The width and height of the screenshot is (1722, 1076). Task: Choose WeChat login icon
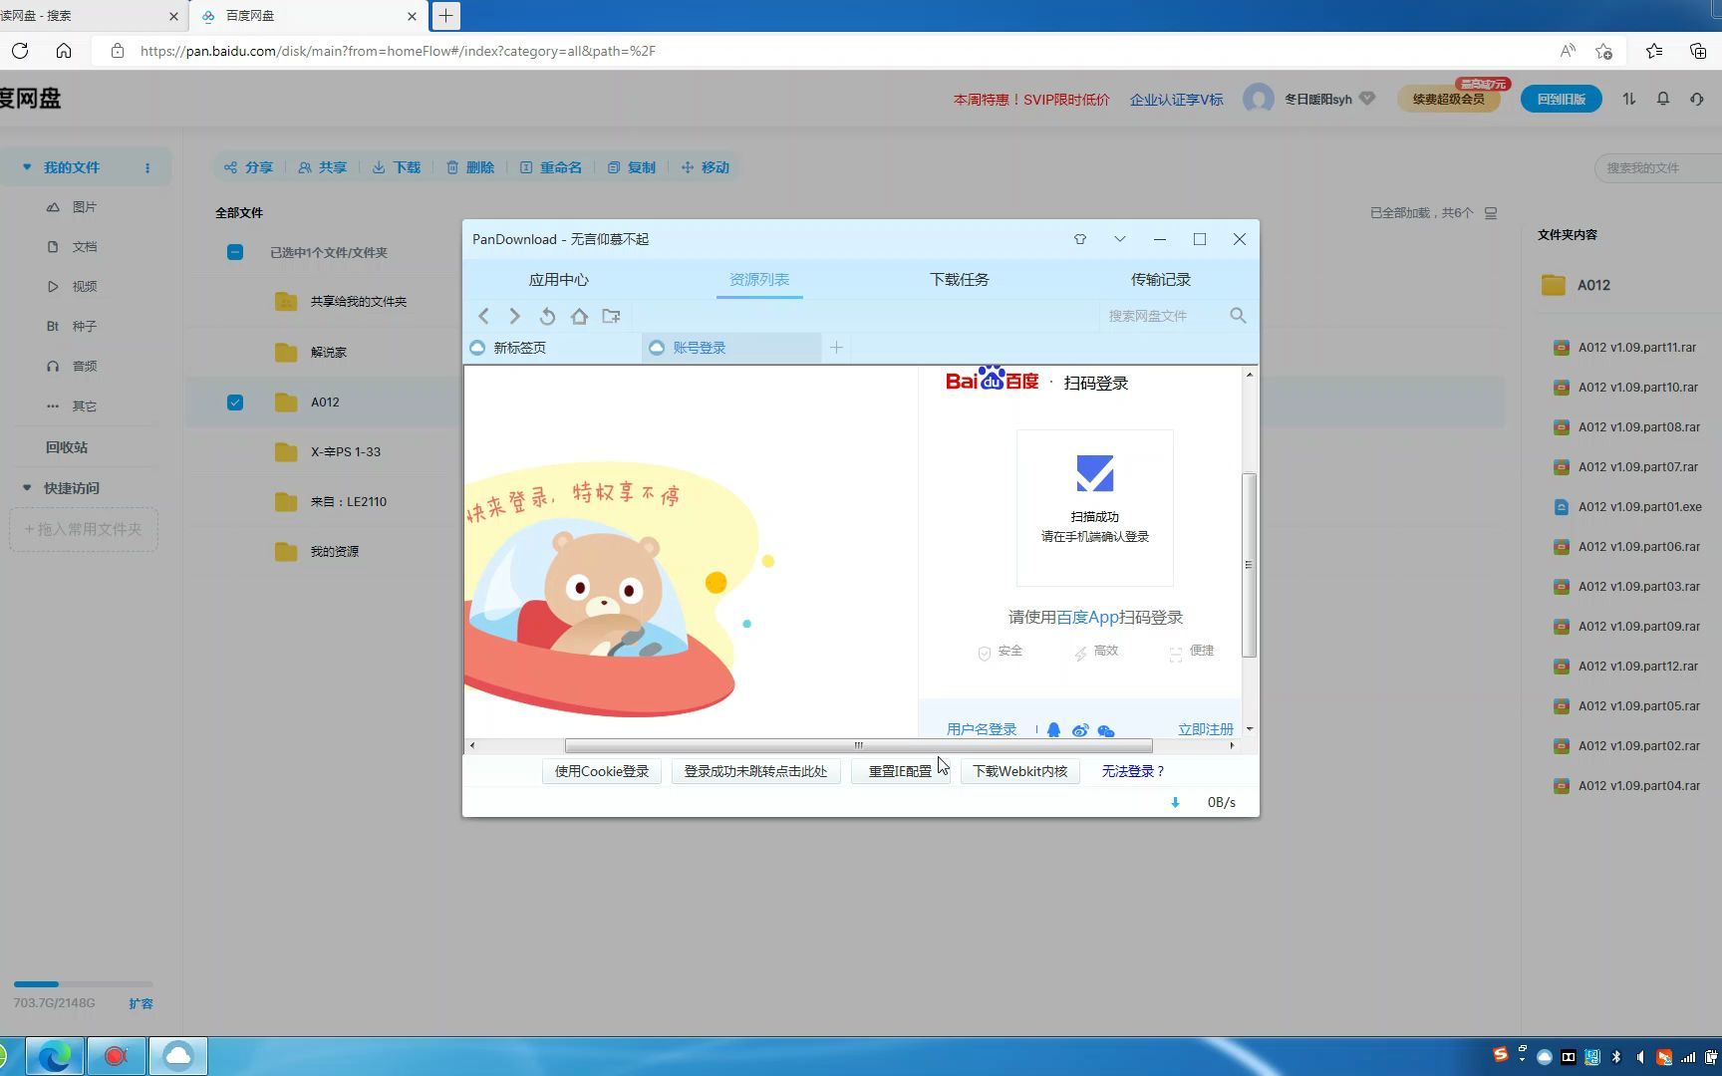(x=1106, y=730)
